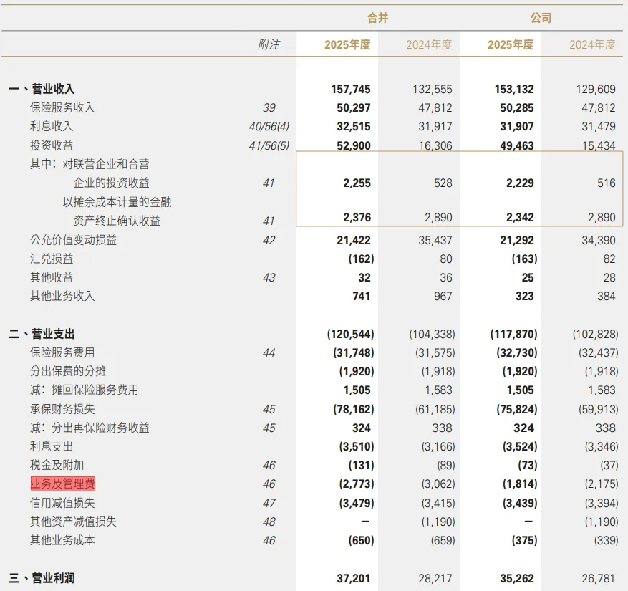Image resolution: width=628 pixels, height=591 pixels.
Task: Select the value 2,255
Action: (x=357, y=183)
